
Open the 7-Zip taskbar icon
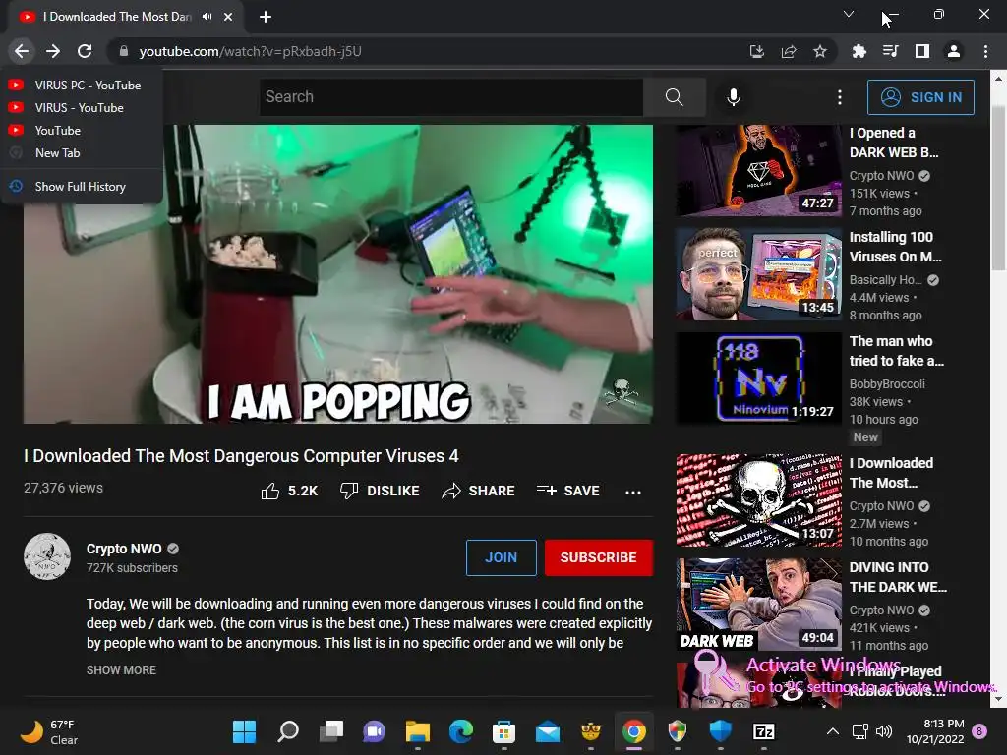763,731
